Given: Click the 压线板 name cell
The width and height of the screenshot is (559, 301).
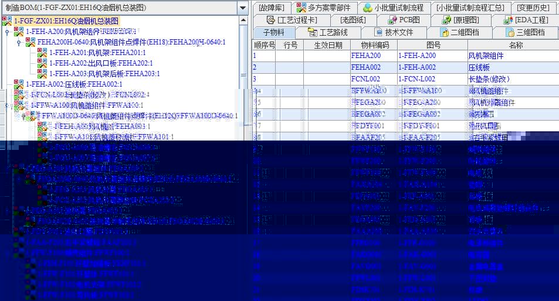Looking at the screenshot, I should (x=513, y=67).
